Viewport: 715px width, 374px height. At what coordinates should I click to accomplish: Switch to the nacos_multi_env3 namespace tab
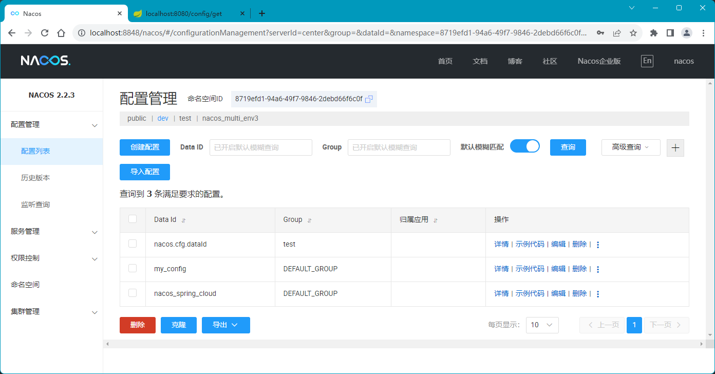point(230,119)
